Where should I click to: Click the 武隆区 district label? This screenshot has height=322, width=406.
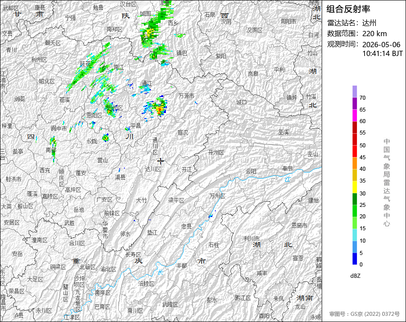click(x=170, y=304)
